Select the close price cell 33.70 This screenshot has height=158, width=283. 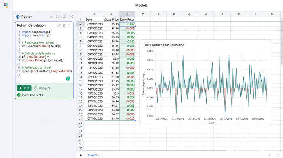click(x=111, y=118)
